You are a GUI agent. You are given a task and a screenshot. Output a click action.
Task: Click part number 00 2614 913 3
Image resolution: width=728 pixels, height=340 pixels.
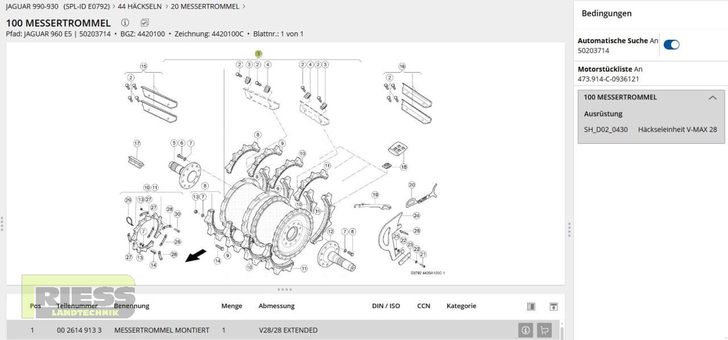[79, 330]
